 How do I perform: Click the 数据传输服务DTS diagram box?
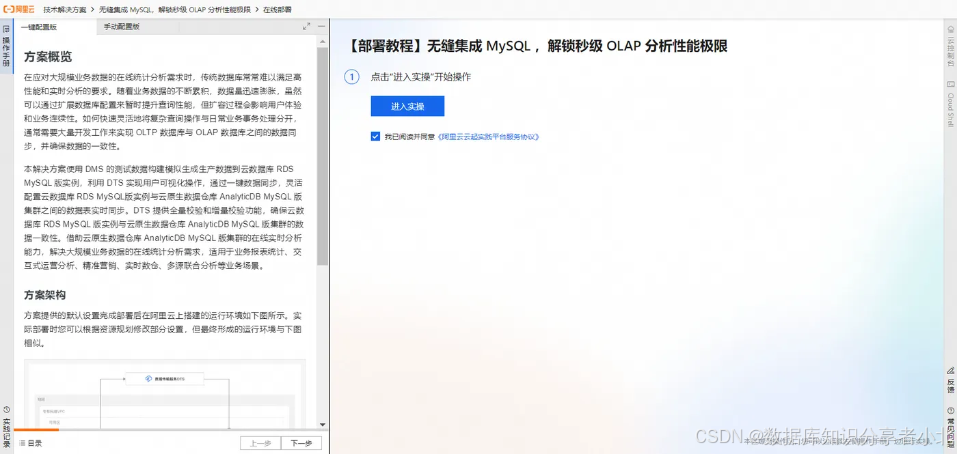point(165,378)
